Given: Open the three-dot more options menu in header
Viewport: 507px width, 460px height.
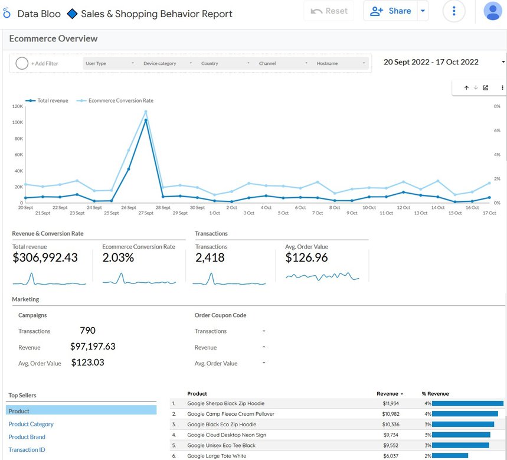Looking at the screenshot, I should point(453,11).
